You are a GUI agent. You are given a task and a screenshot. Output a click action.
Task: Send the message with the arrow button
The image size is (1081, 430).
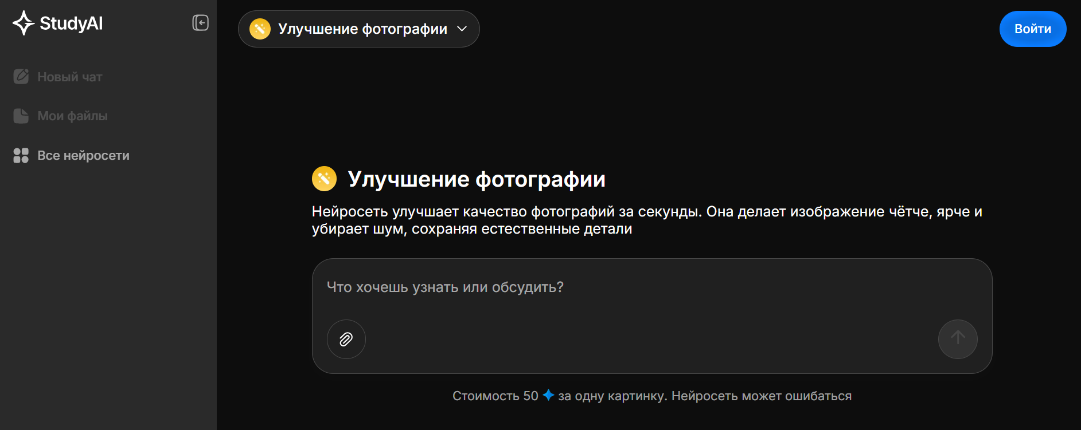tap(957, 340)
